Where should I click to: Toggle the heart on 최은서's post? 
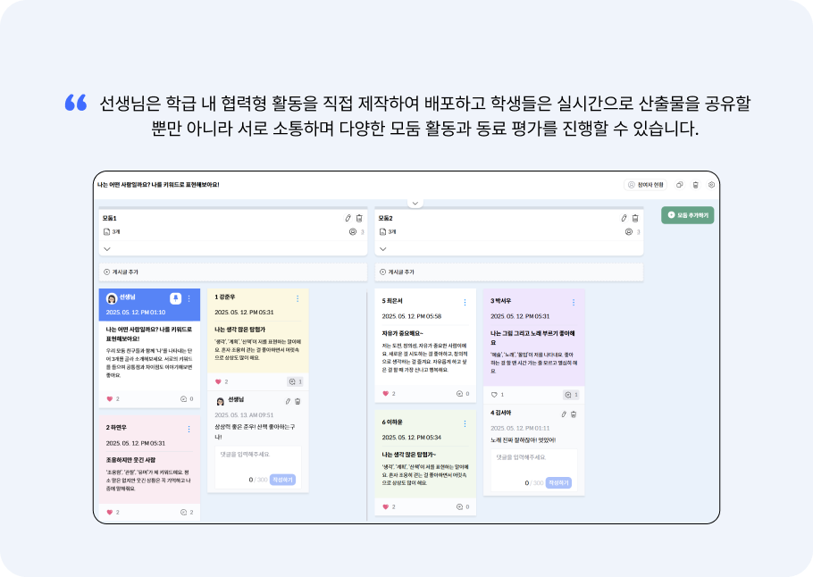pos(385,392)
